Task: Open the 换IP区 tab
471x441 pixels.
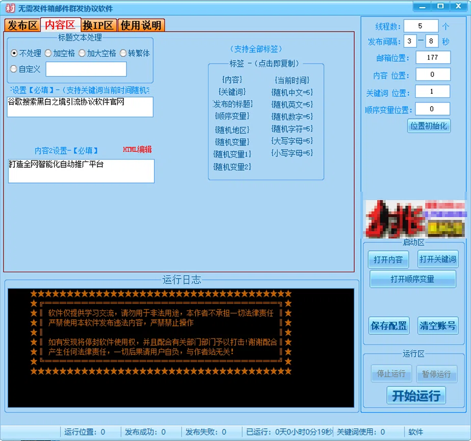Action: (98, 25)
